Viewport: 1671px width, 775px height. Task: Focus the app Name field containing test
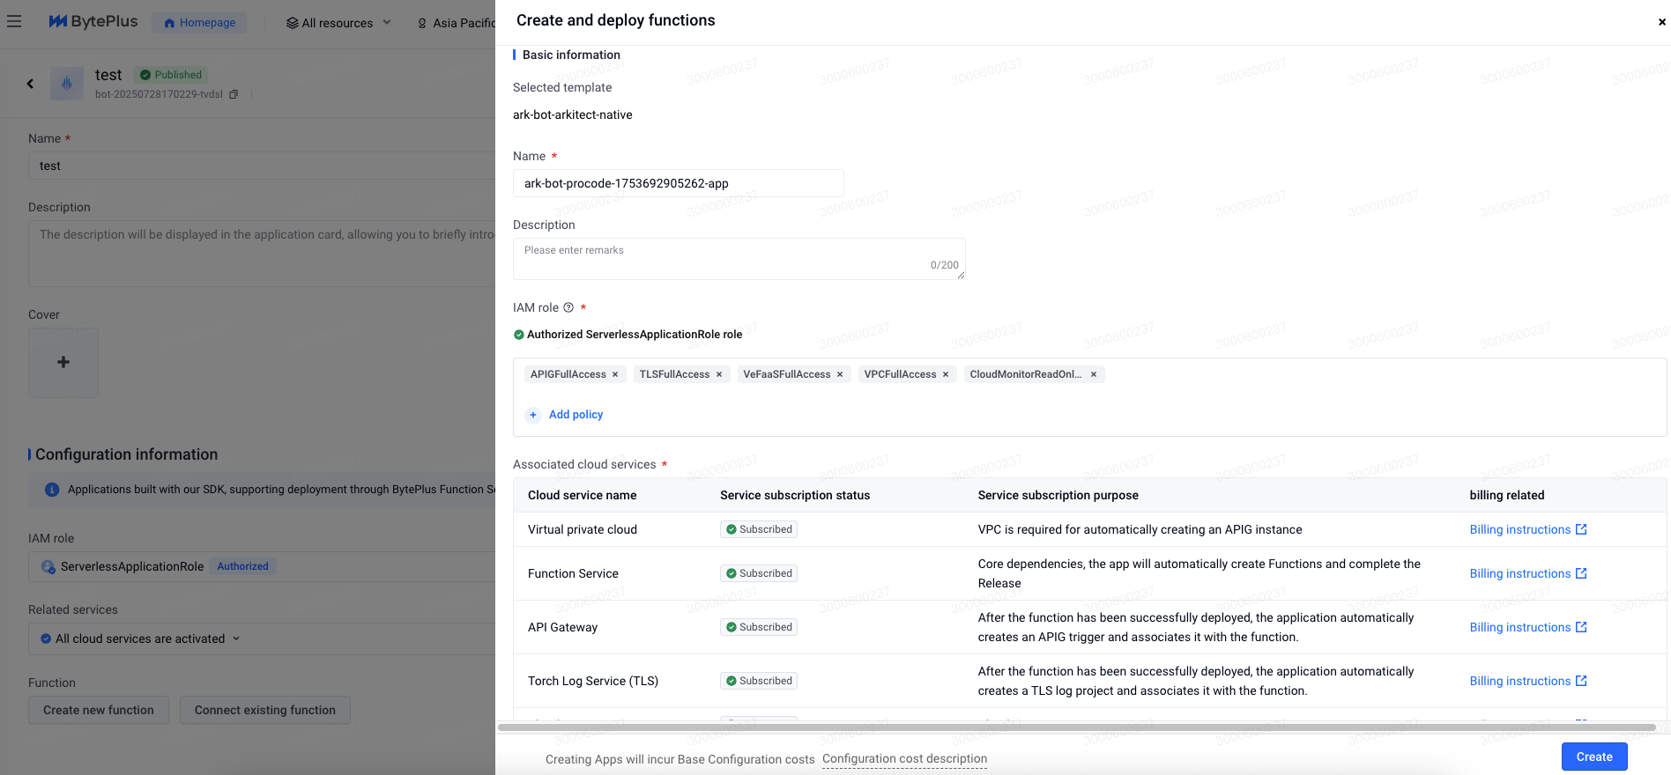click(262, 166)
